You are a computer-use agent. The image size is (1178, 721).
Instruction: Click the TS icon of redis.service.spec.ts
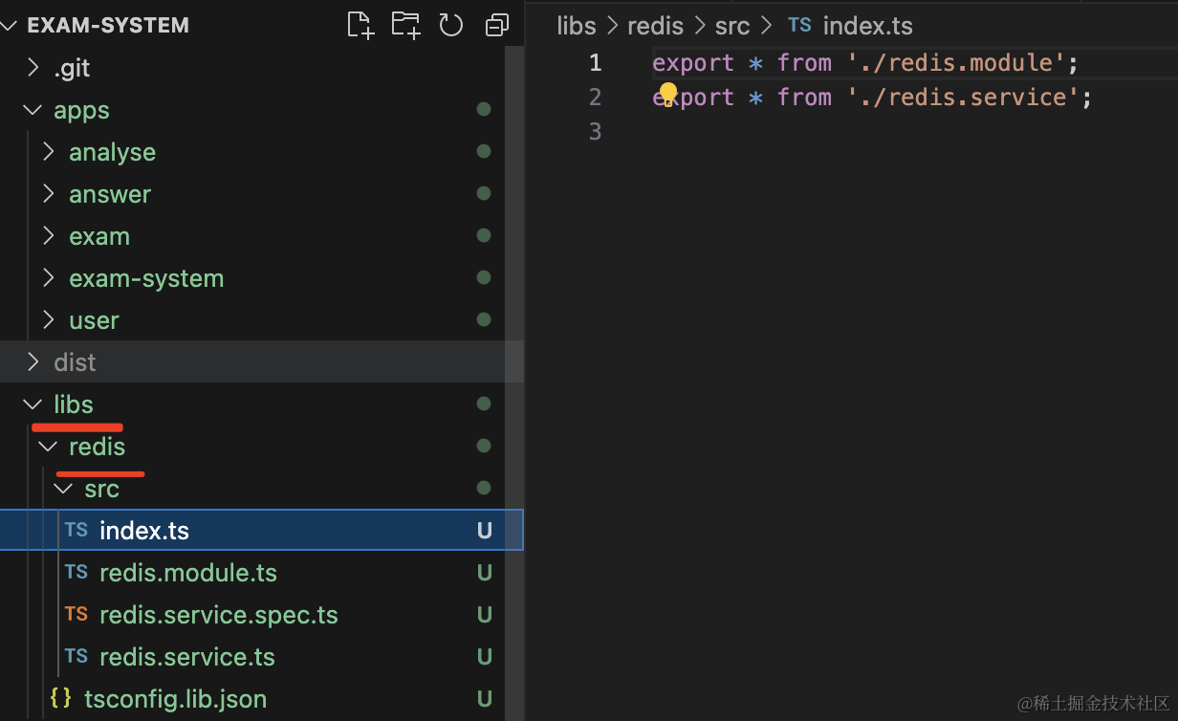[x=76, y=615]
